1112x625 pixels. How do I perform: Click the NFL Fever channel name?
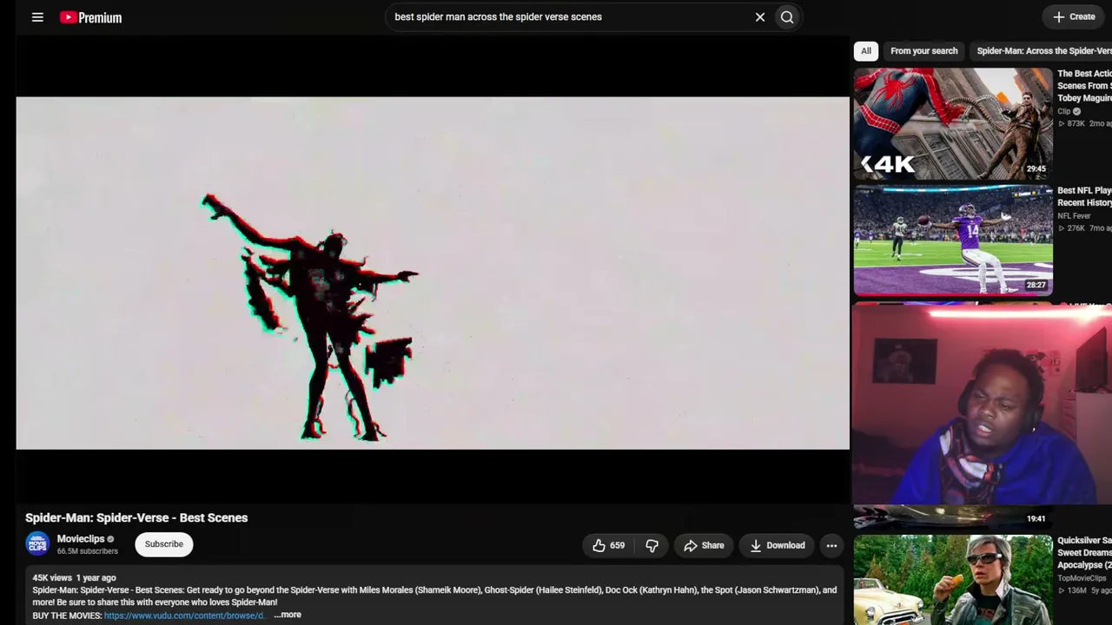click(x=1074, y=216)
